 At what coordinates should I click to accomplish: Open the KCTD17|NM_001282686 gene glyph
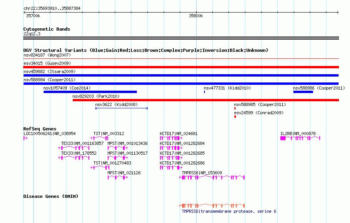(171, 168)
